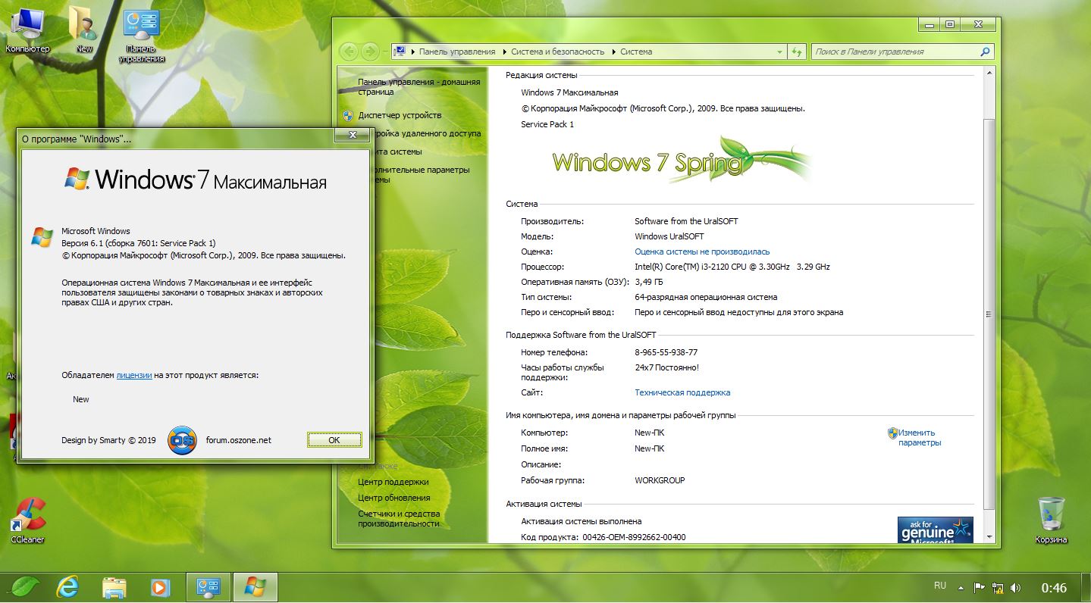
Task: Click the лицензии link in About dialog
Action: [134, 375]
